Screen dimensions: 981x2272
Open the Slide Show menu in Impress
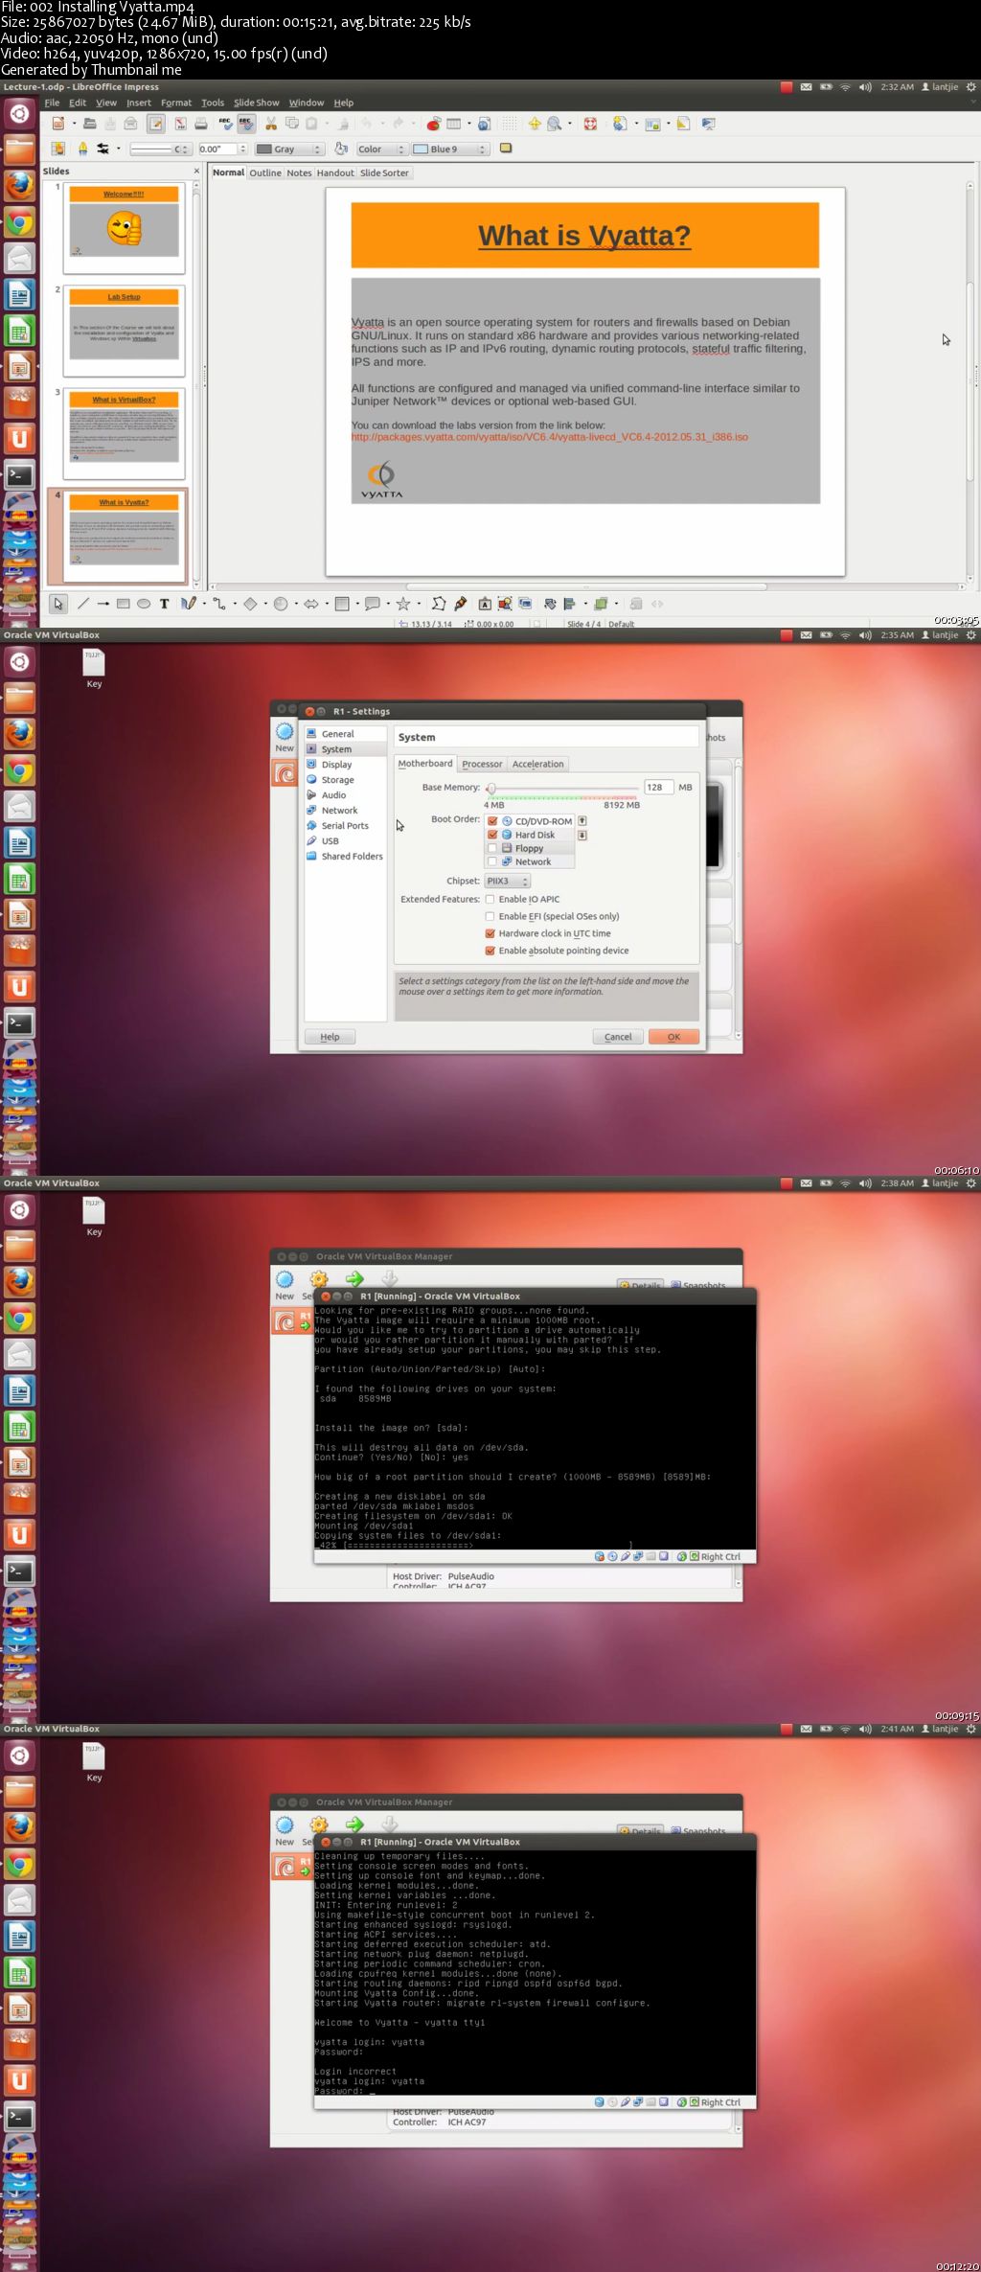(257, 103)
